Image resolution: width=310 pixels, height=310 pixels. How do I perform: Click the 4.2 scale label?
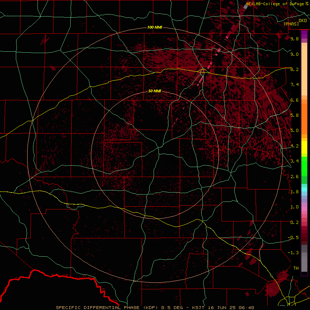pos(294,146)
